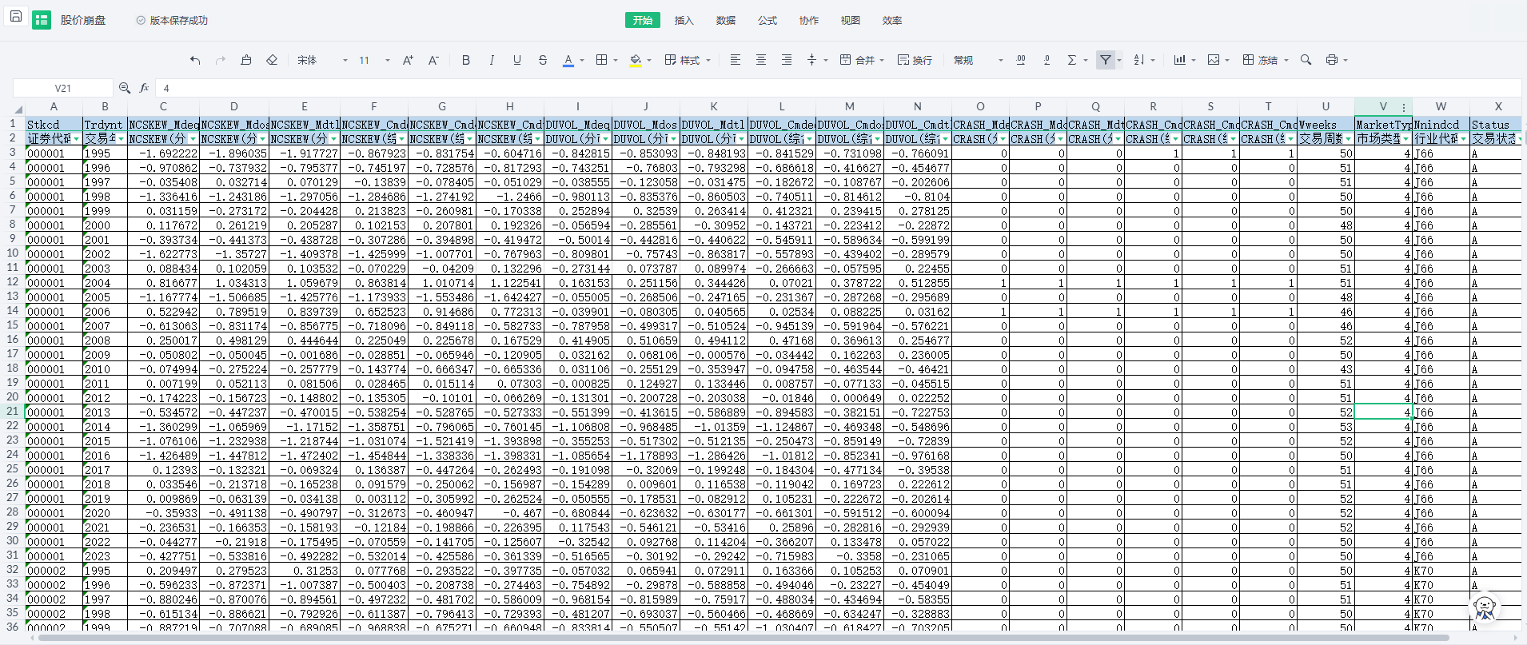Screen dimensions: 1527x645
Task: Increase font size with A+ icon
Action: coord(408,60)
